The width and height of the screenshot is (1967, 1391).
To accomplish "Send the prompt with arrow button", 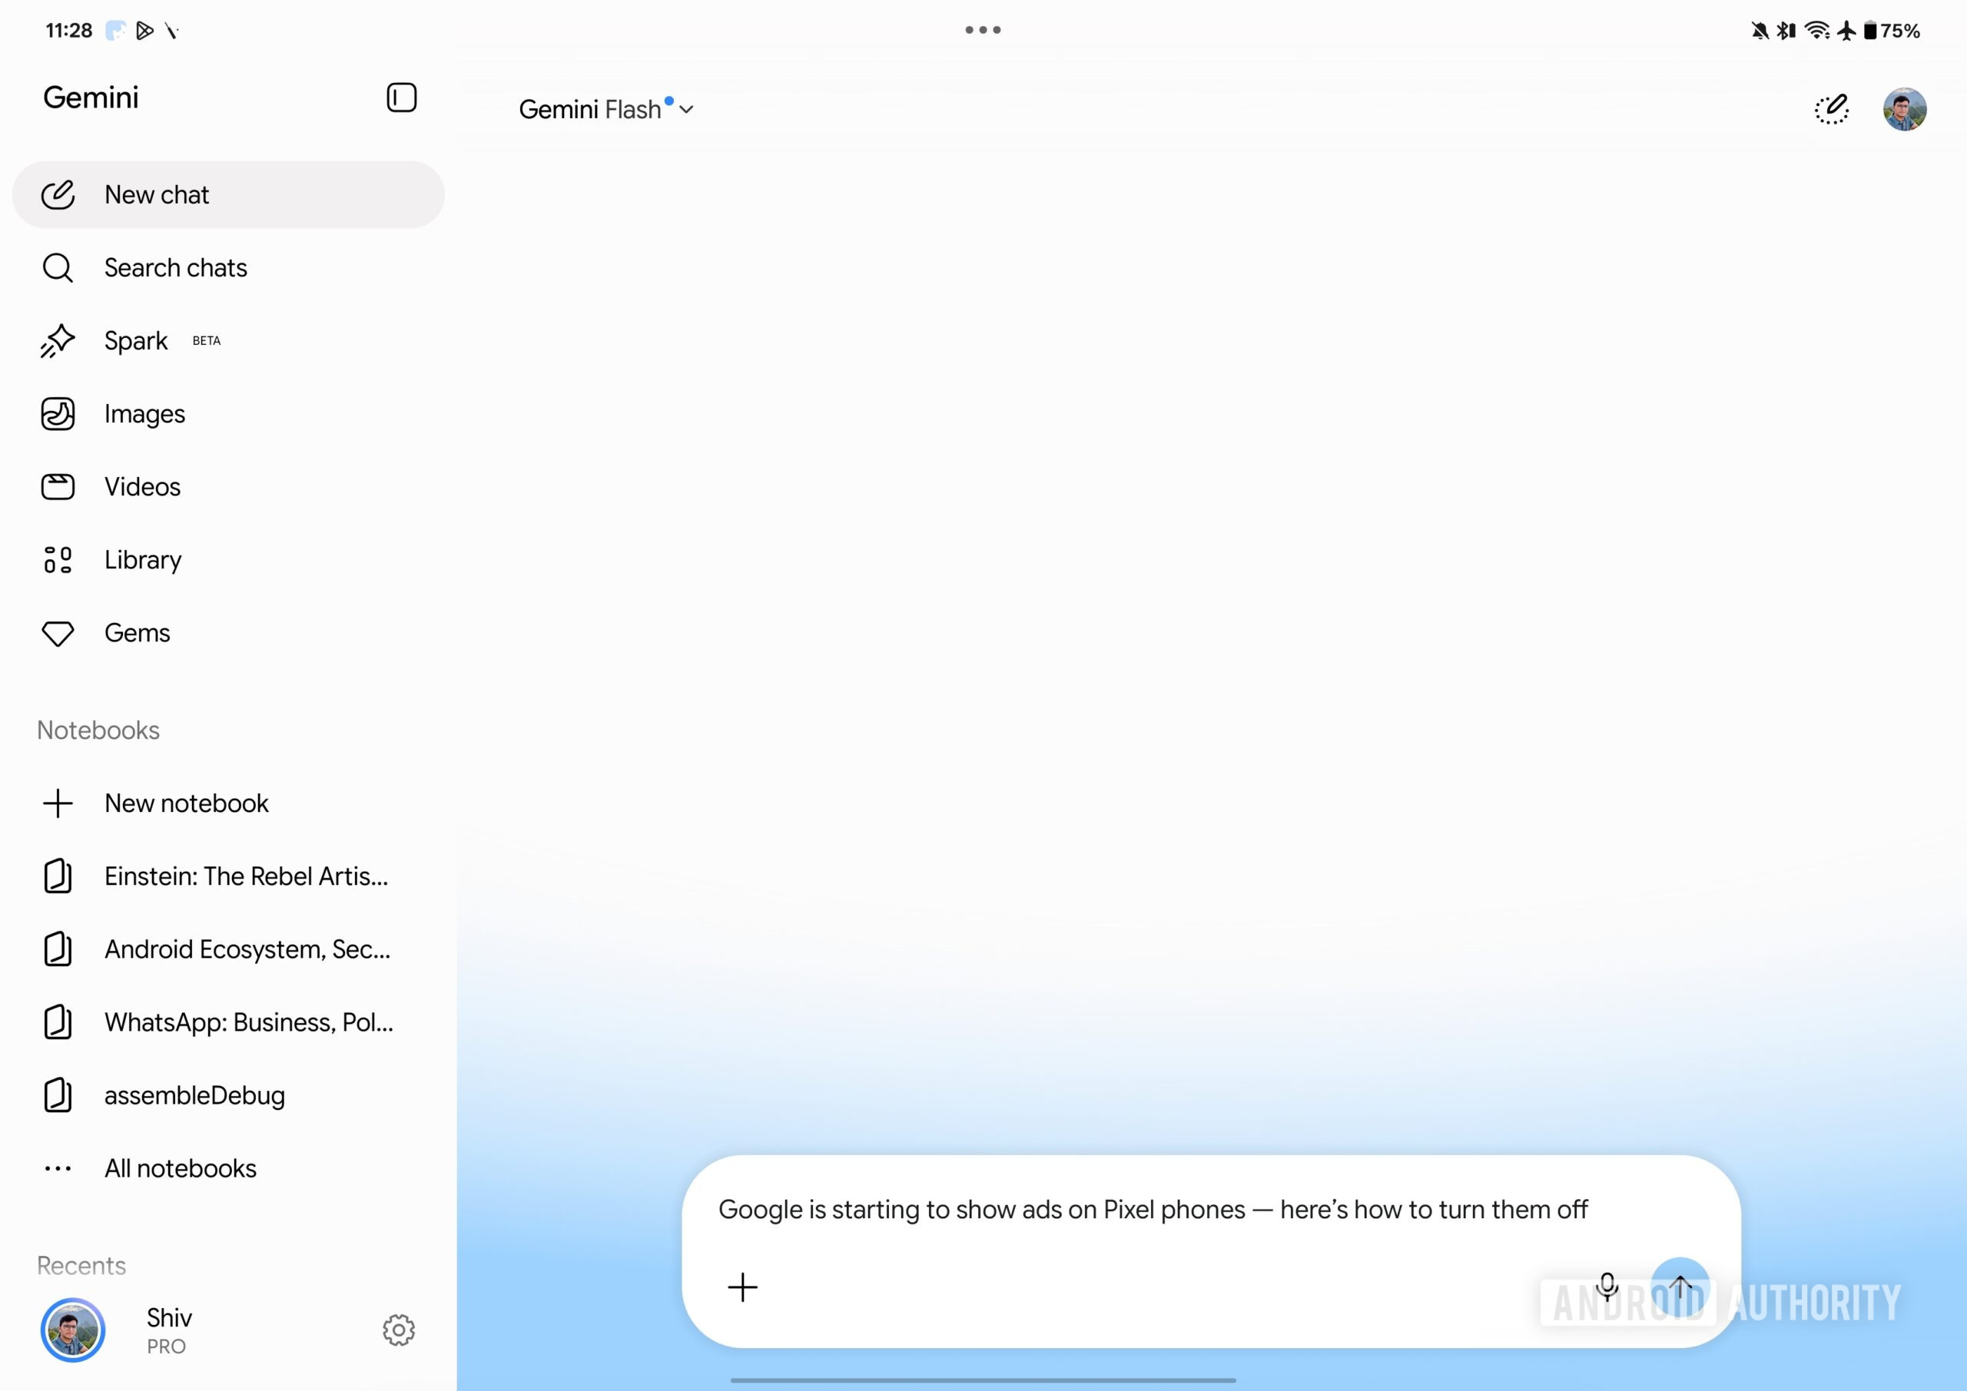I will pyautogui.click(x=1680, y=1287).
